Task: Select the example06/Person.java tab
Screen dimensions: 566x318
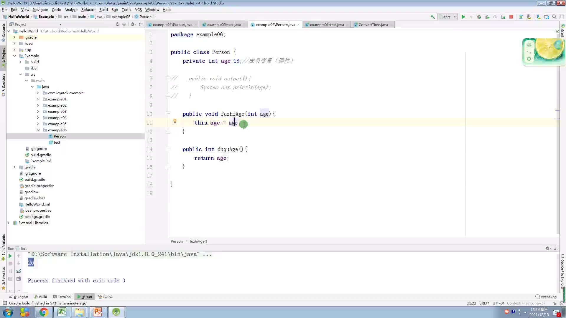Action: (275, 24)
